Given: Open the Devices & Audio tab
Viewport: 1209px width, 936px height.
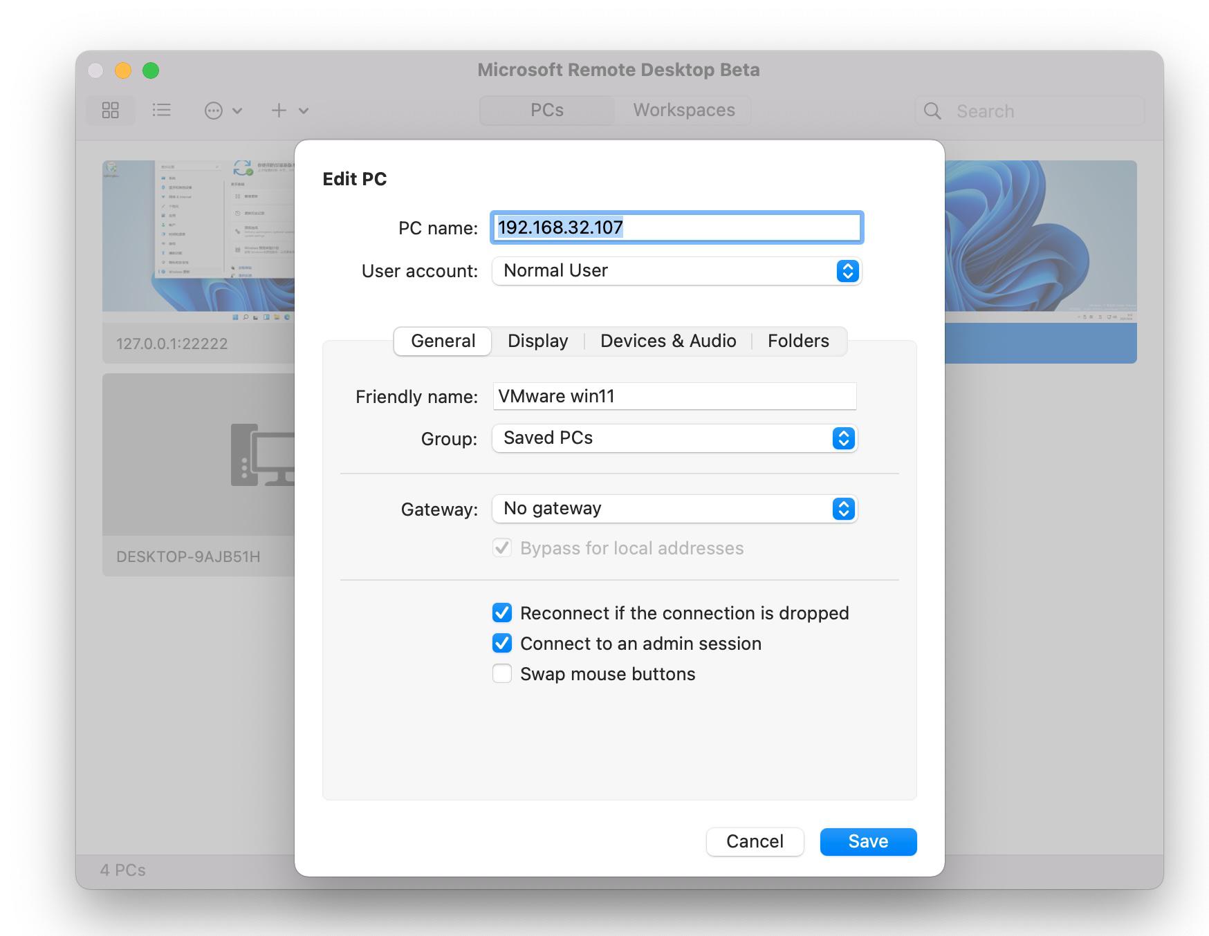Looking at the screenshot, I should click(x=667, y=341).
